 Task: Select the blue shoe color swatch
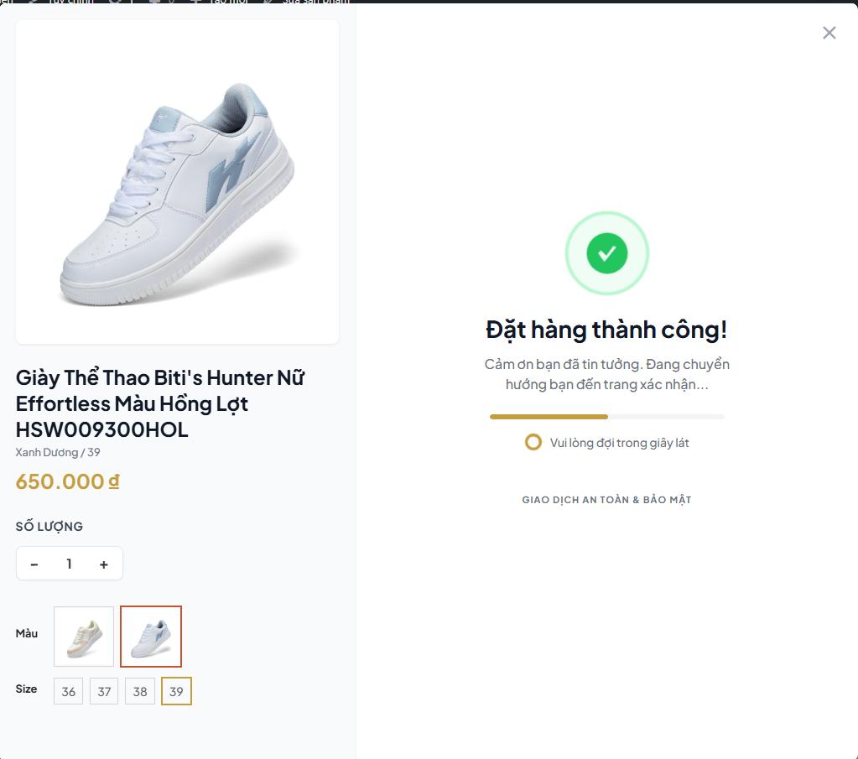(x=151, y=637)
